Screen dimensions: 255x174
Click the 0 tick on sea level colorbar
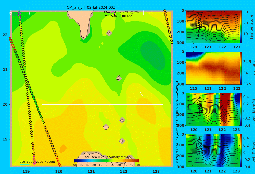[x=106, y=165]
